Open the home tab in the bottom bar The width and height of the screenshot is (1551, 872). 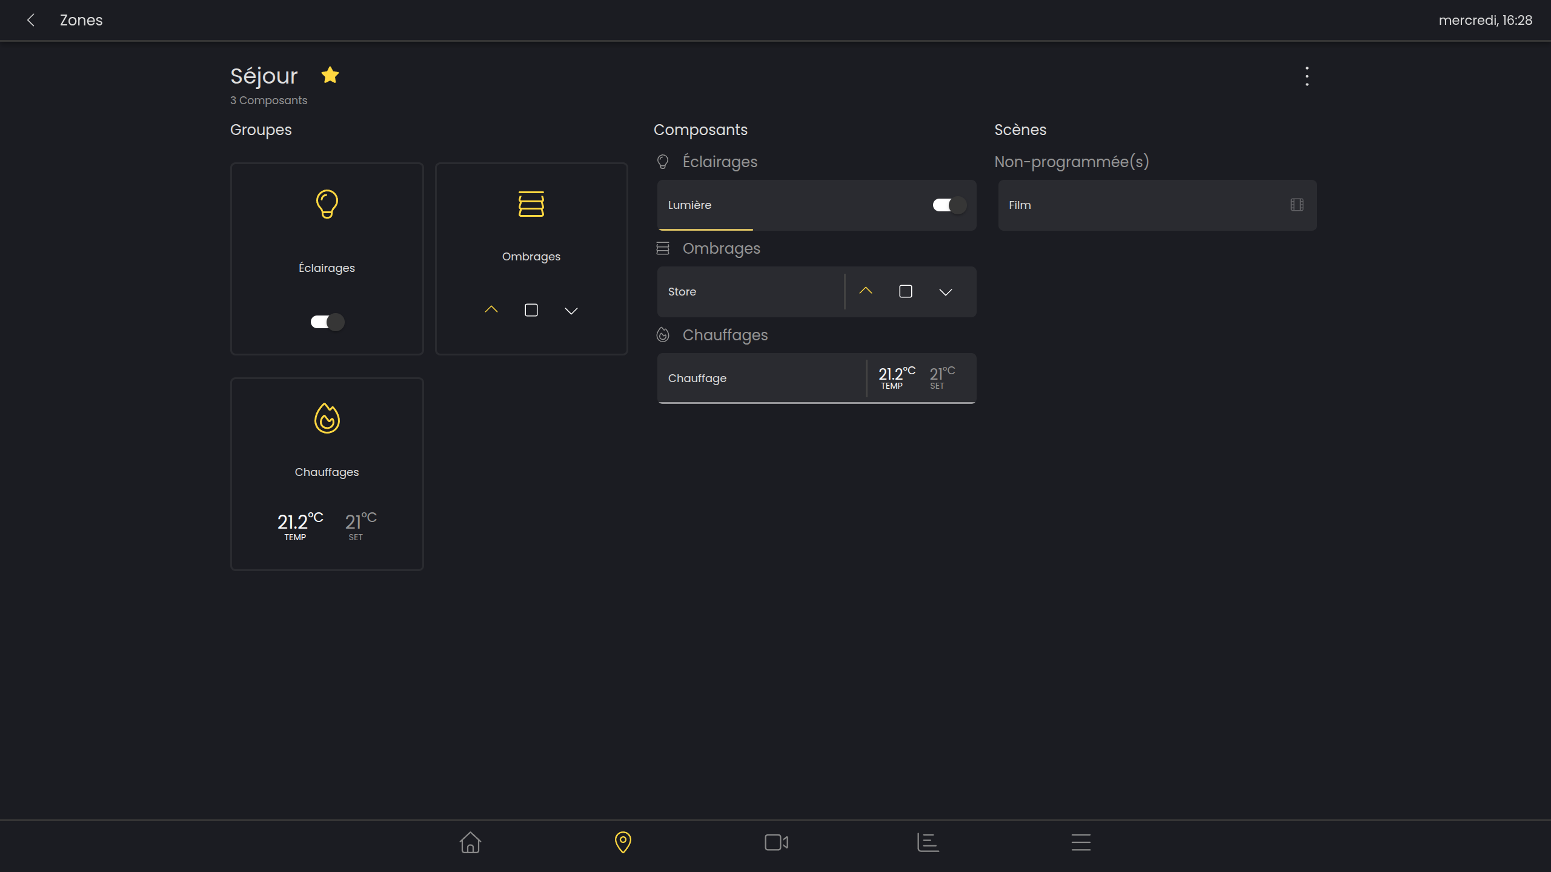click(x=470, y=842)
